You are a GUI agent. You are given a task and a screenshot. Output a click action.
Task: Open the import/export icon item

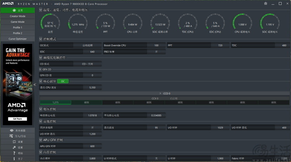tap(11, 136)
